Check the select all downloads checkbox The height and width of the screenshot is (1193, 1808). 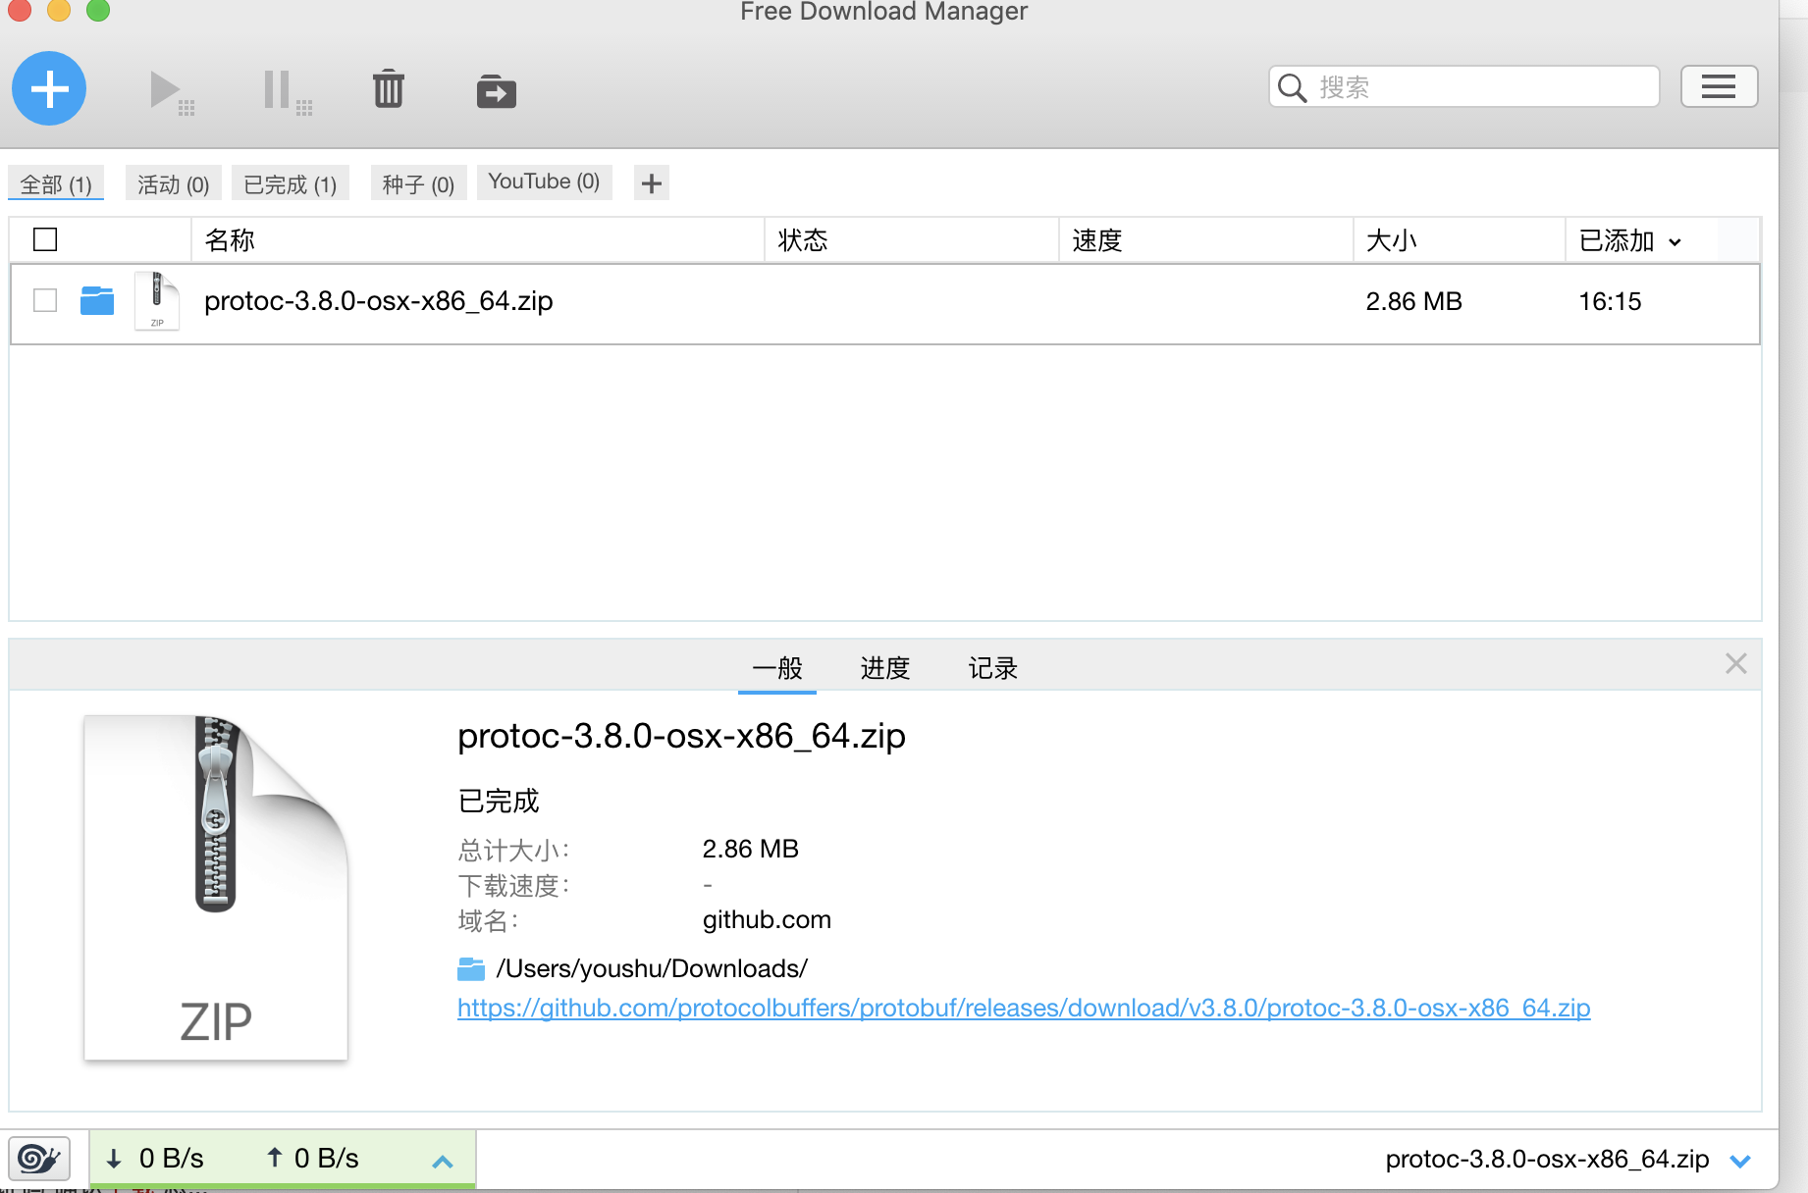44,238
